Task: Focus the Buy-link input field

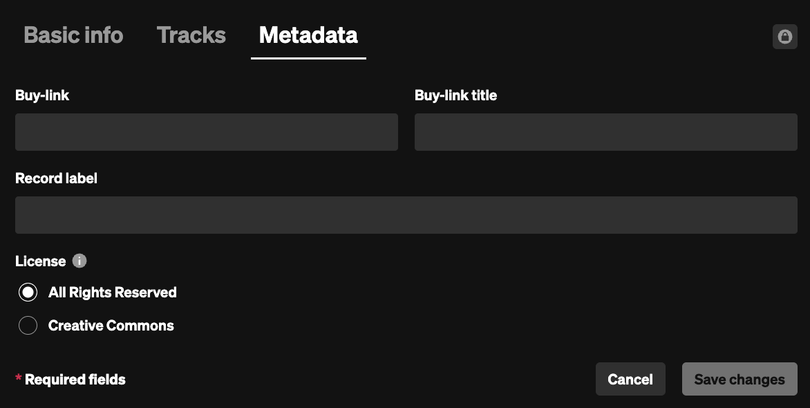Action: point(206,132)
